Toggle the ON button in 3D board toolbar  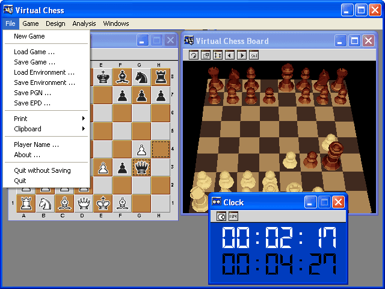point(254,55)
